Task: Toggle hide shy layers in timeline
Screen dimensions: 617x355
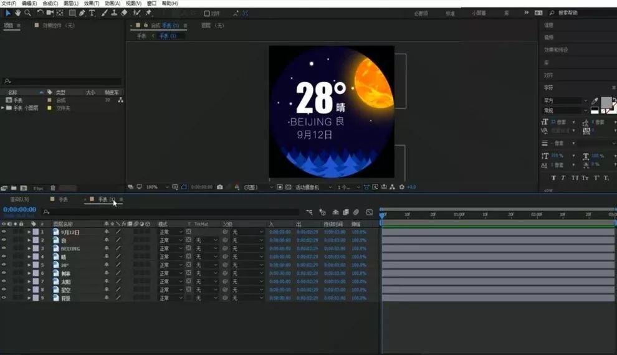Action: 336,212
